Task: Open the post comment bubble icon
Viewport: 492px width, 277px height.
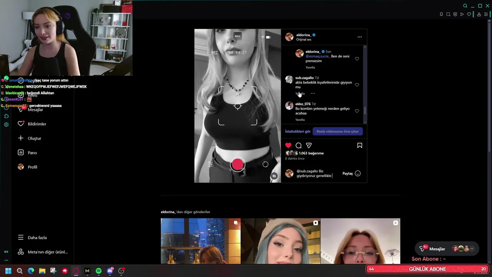Action: click(x=299, y=145)
